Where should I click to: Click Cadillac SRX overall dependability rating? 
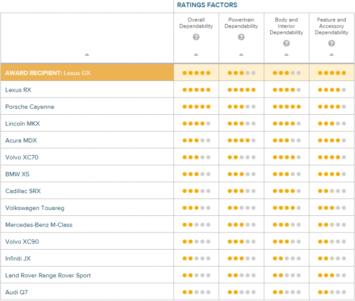196,191
